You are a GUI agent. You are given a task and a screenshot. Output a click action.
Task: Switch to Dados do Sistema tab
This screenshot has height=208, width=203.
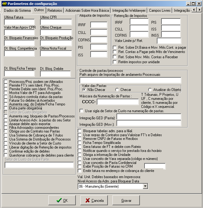[x=17, y=10]
